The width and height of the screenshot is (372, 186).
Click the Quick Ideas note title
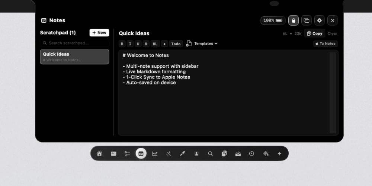click(x=134, y=33)
